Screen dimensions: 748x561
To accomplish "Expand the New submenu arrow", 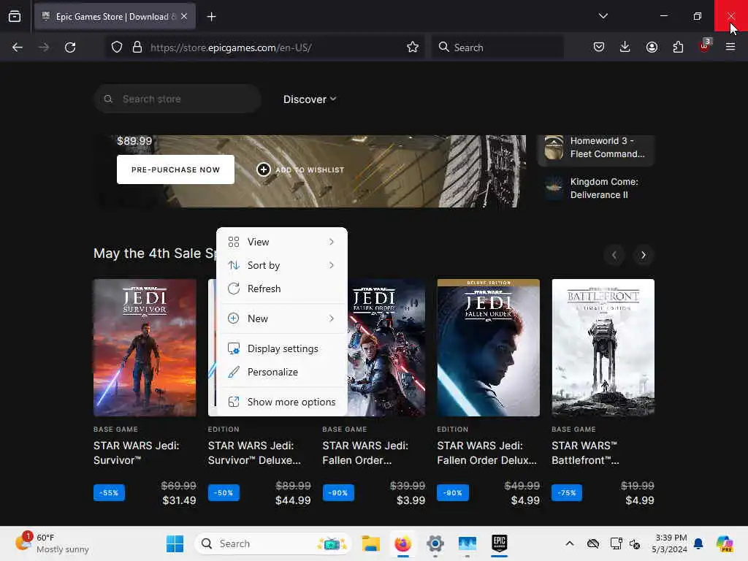I will click(x=332, y=318).
